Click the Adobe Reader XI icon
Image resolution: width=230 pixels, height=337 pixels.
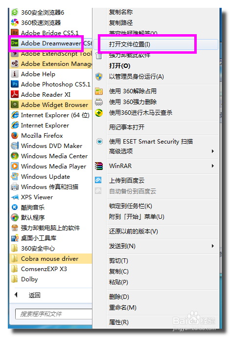[x=15, y=94]
